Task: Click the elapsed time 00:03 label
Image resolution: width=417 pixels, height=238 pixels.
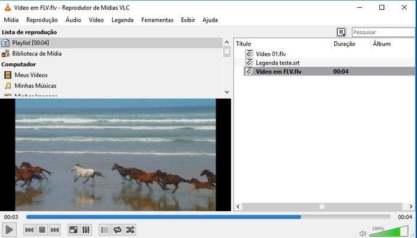Action: [x=11, y=217]
